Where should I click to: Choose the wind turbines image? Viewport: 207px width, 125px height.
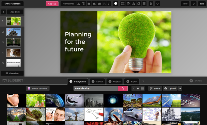click(17, 114)
